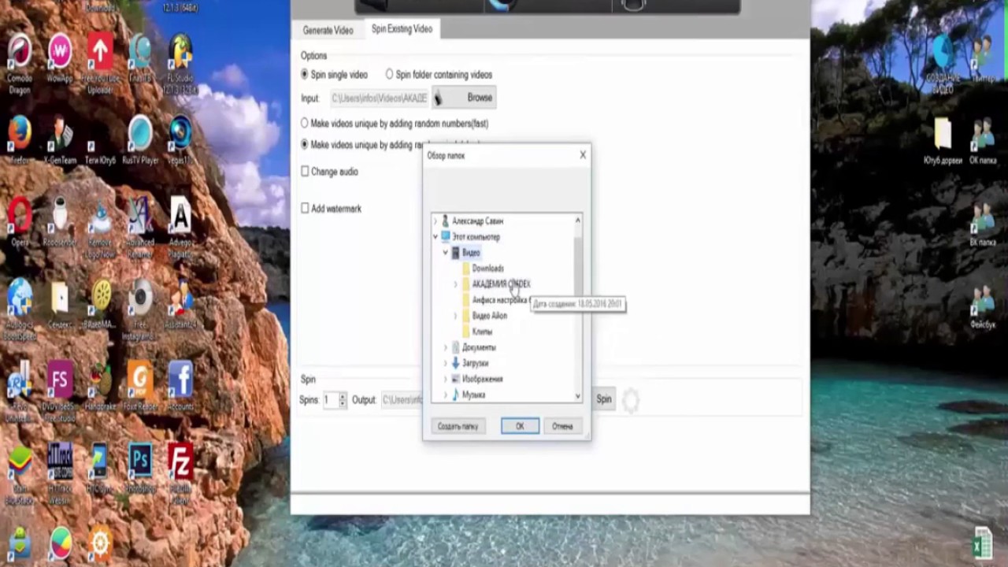Select Spin folder containing videos option
The height and width of the screenshot is (567, 1008).
click(x=389, y=74)
